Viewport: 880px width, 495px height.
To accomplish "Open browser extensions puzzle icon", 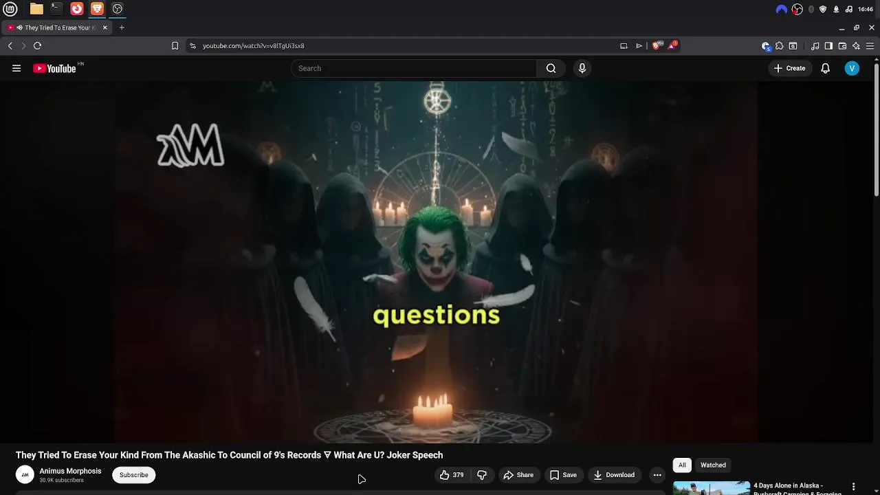I will (x=779, y=46).
